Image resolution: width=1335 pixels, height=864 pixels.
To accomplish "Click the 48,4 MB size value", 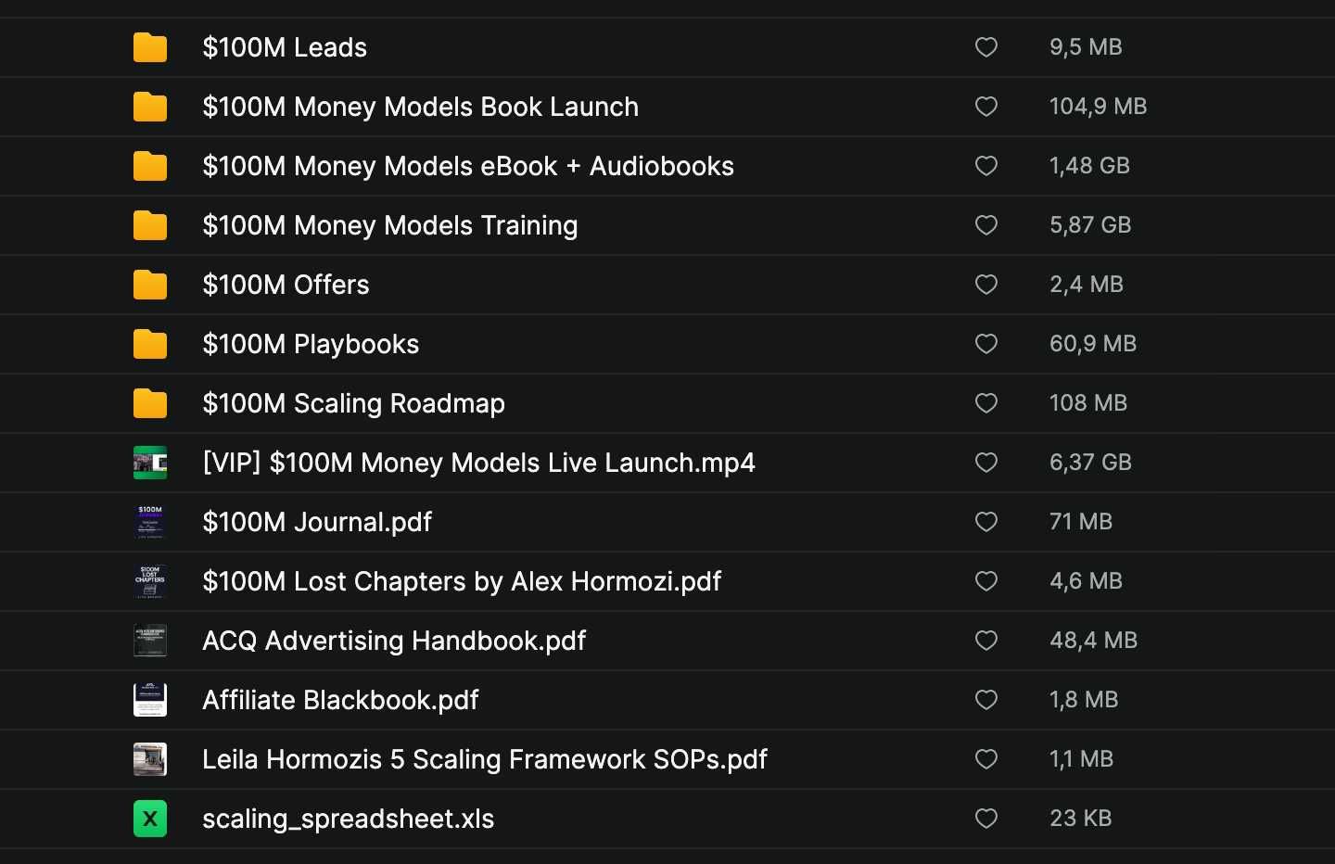I will (1093, 641).
